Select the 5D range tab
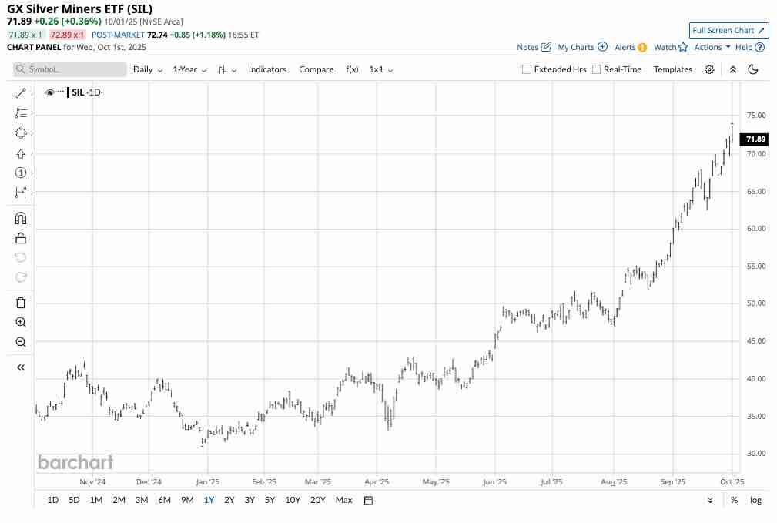The width and height of the screenshot is (777, 523). pyautogui.click(x=74, y=500)
